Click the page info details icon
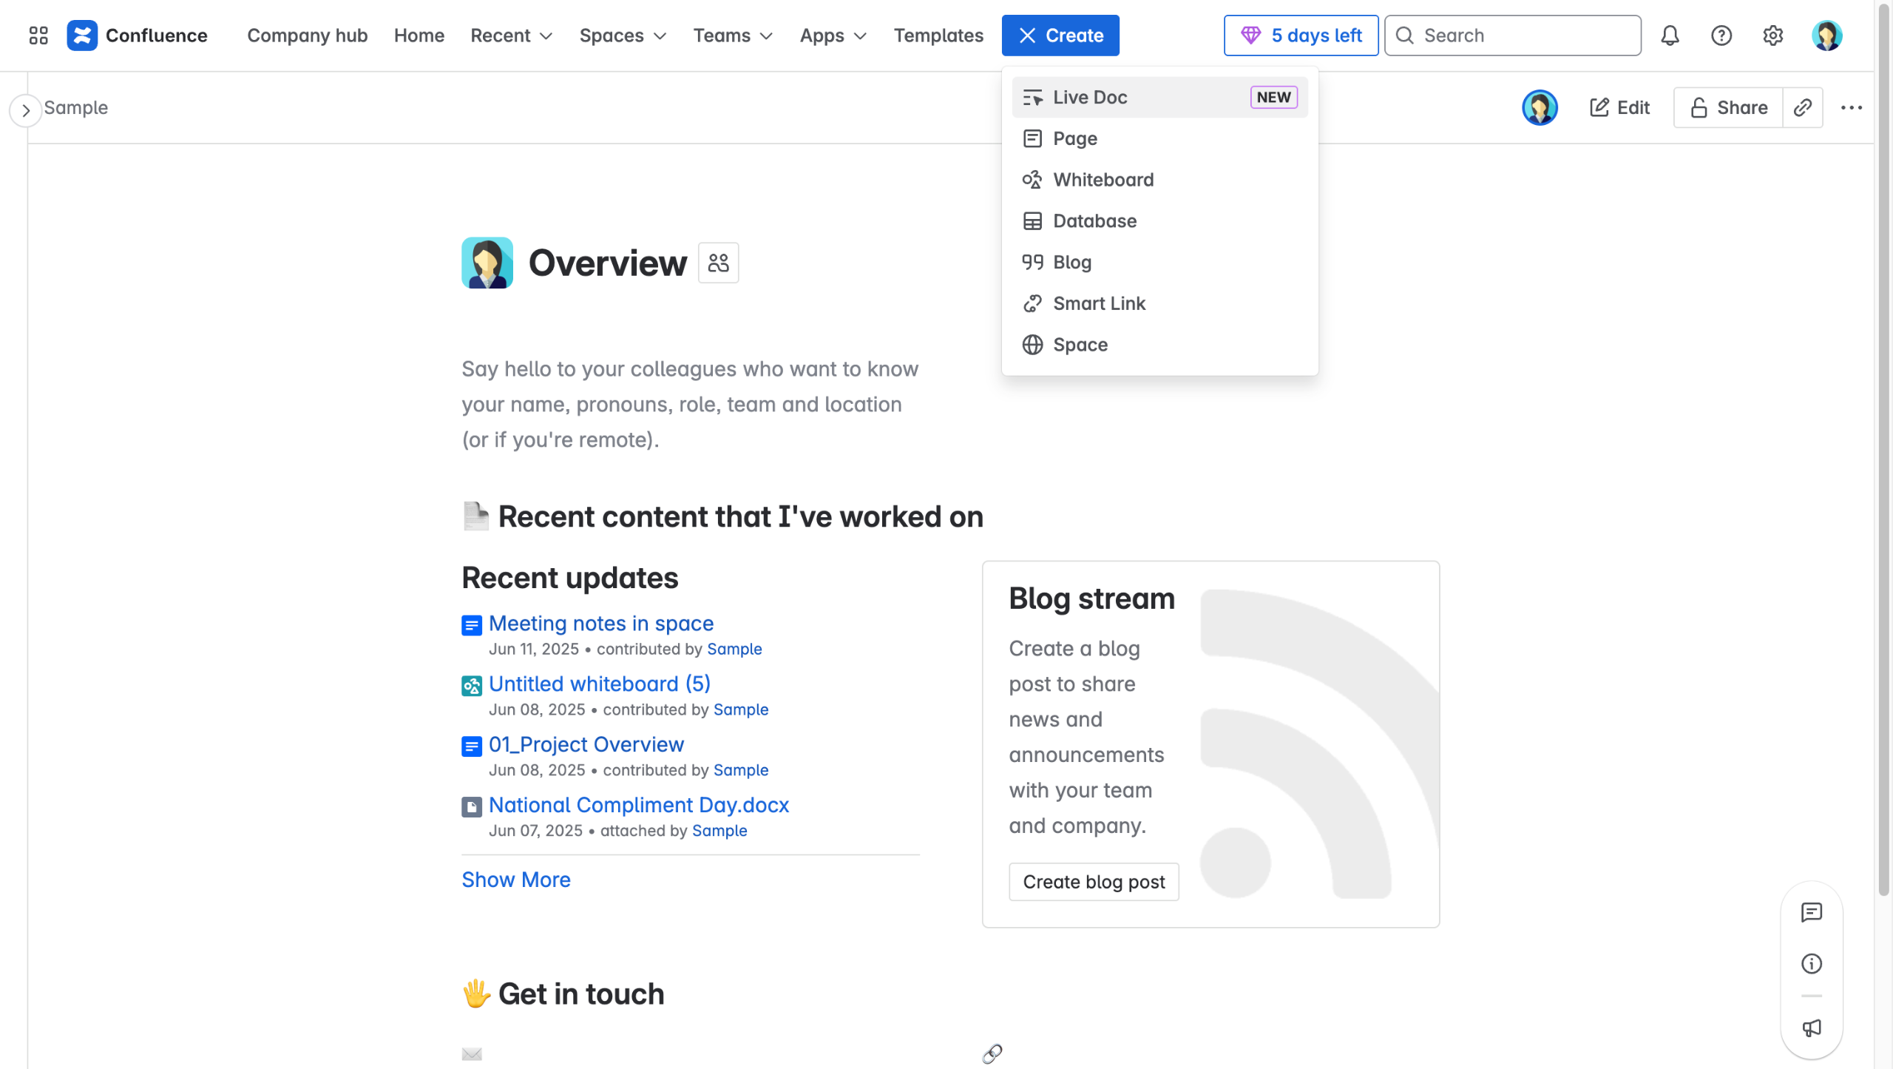This screenshot has width=1893, height=1069. (x=1812, y=963)
